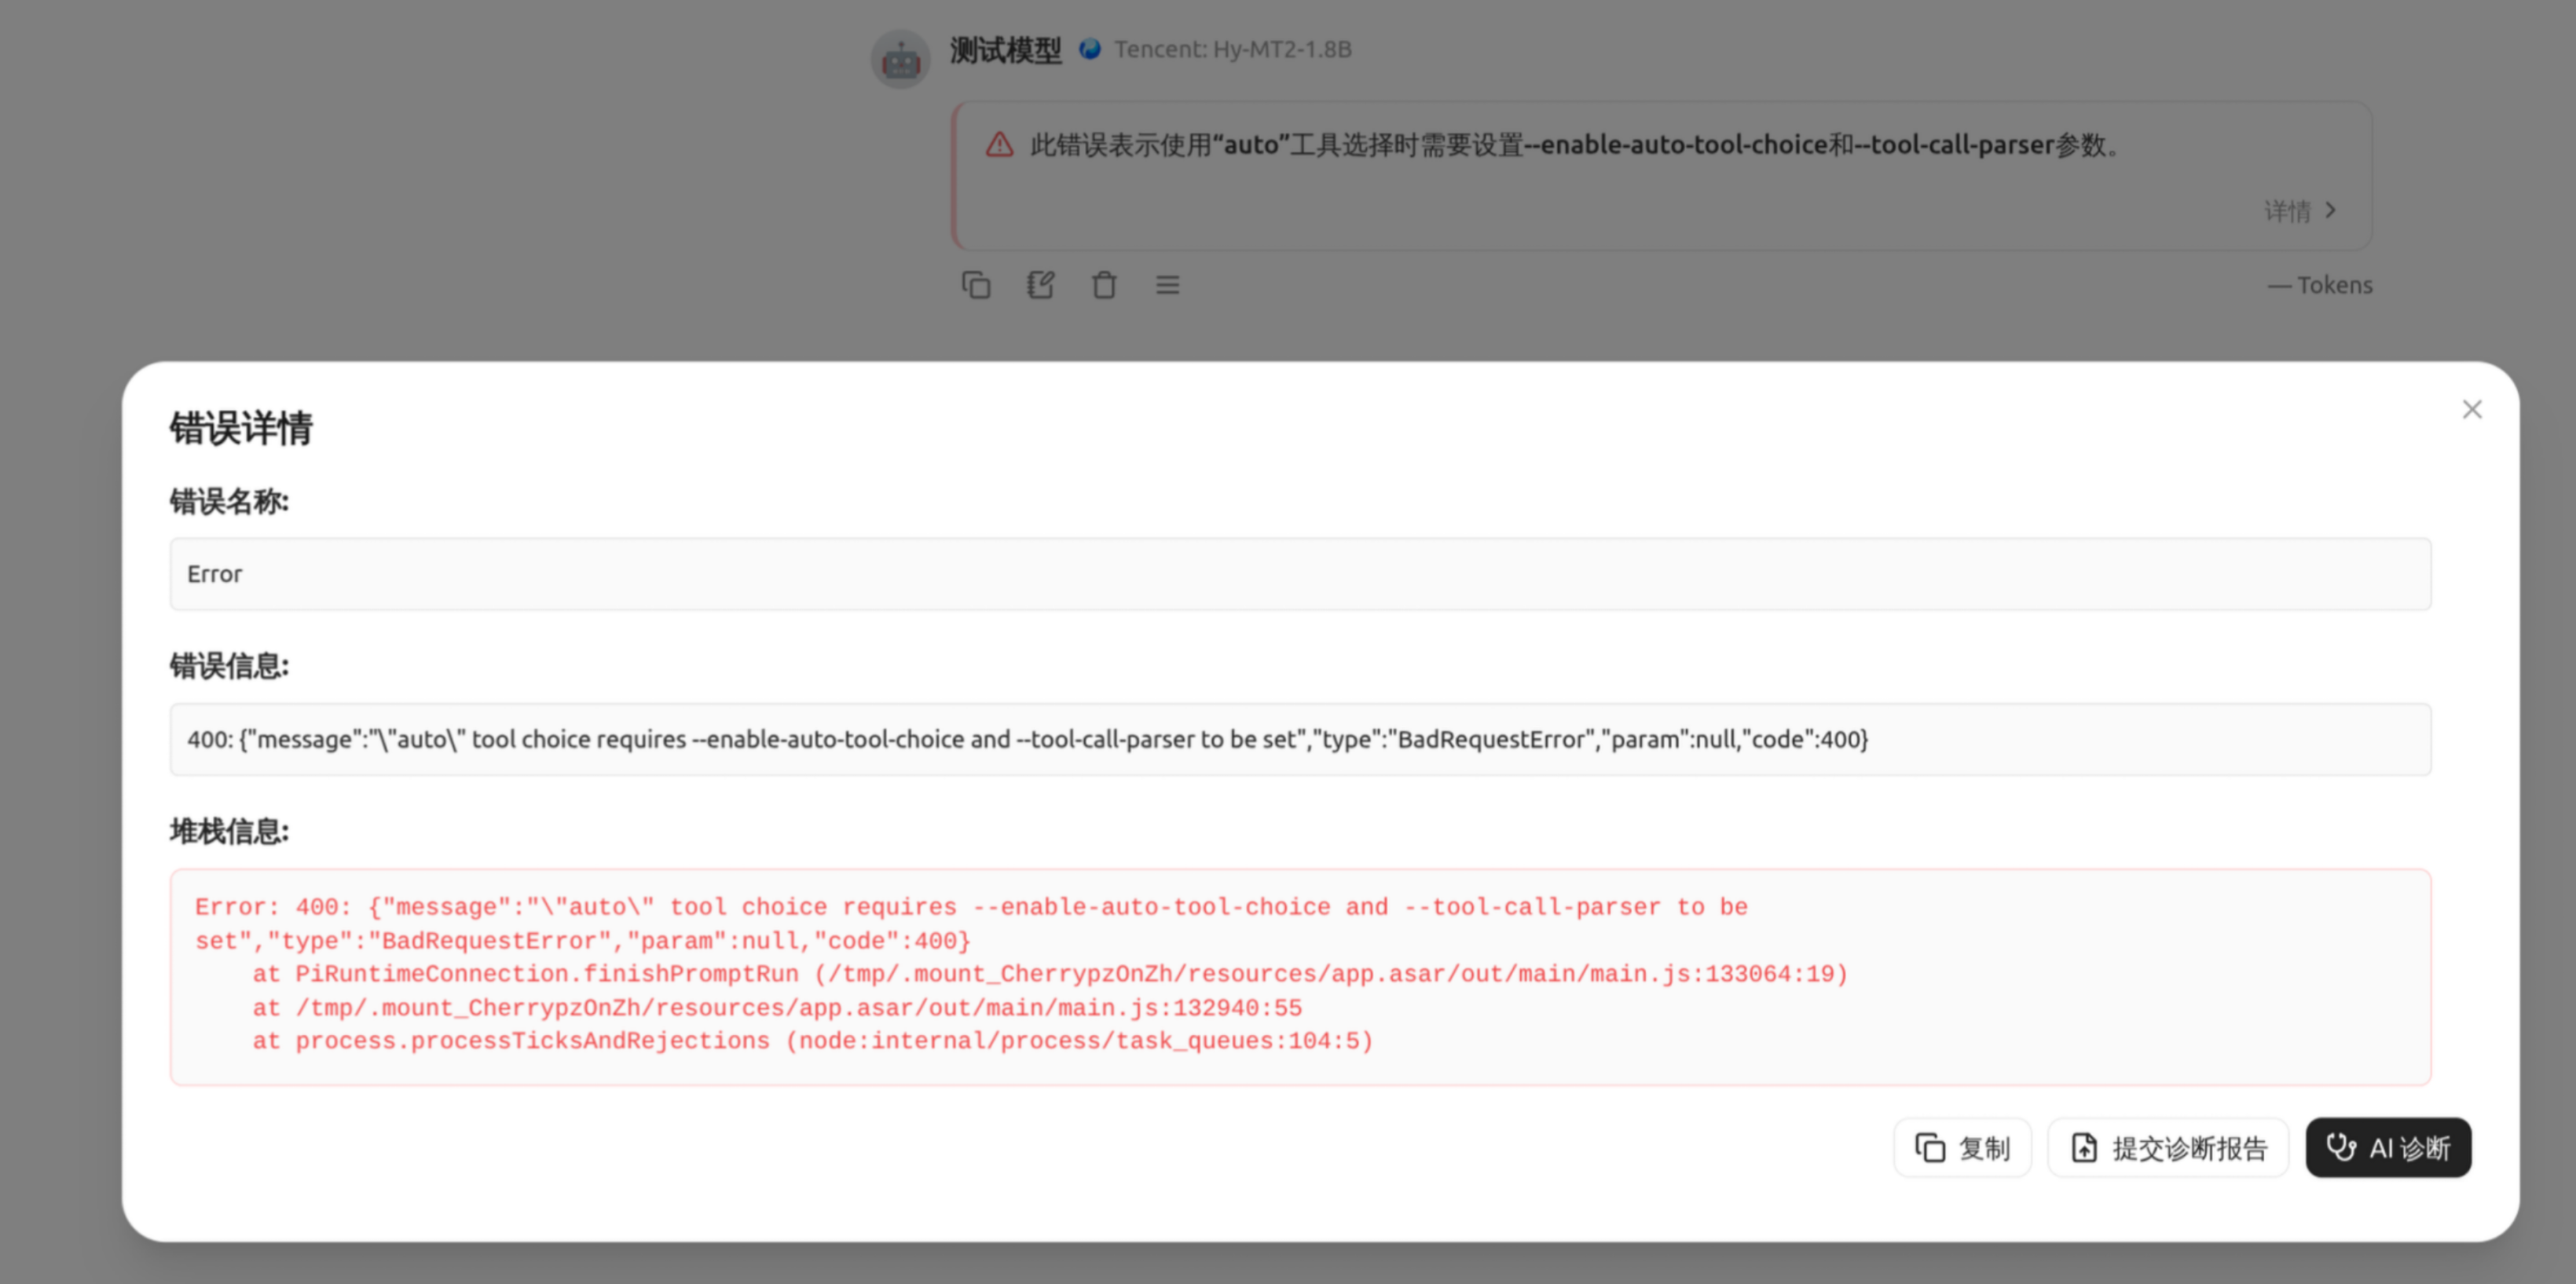The image size is (2576, 1284).
Task: Click the 堆栈信息 label
Action: (x=229, y=831)
